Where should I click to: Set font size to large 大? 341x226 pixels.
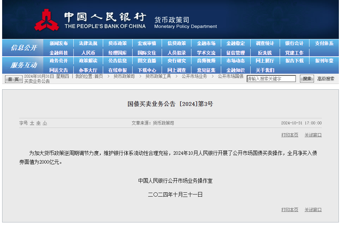pyautogui.click(x=32, y=123)
